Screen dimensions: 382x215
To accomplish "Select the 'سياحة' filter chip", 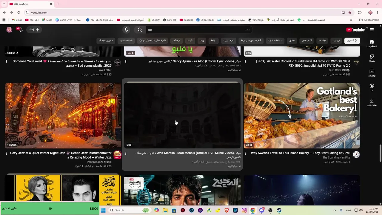I will (x=213, y=41).
